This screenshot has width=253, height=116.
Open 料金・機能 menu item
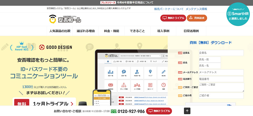click(112, 31)
